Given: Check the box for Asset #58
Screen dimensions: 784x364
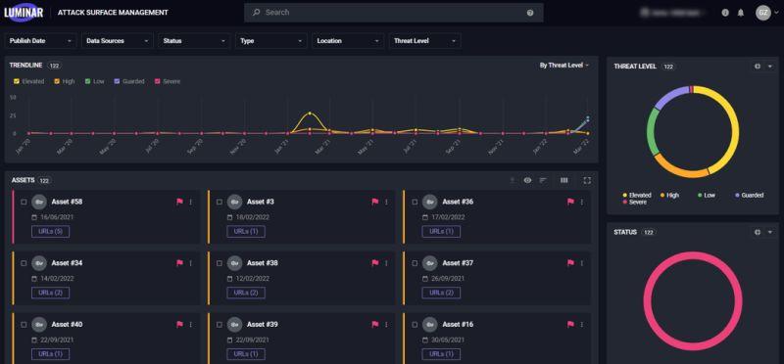Looking at the screenshot, I should [24, 203].
